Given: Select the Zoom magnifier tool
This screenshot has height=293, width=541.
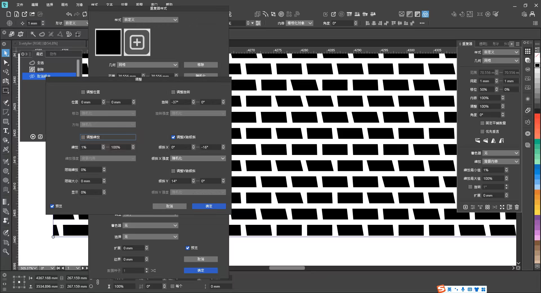Looking at the screenshot, I should (6, 251).
